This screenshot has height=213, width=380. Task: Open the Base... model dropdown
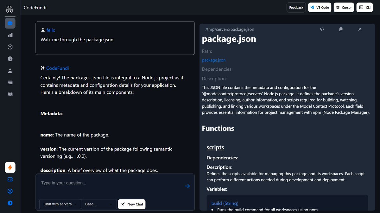(x=99, y=204)
